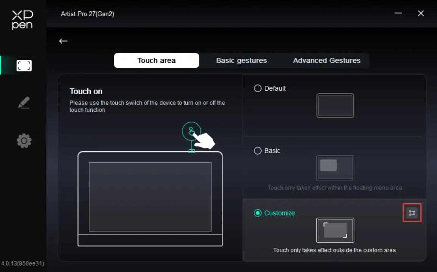
Task: Open the gear settings sidebar icon
Action: click(24, 141)
